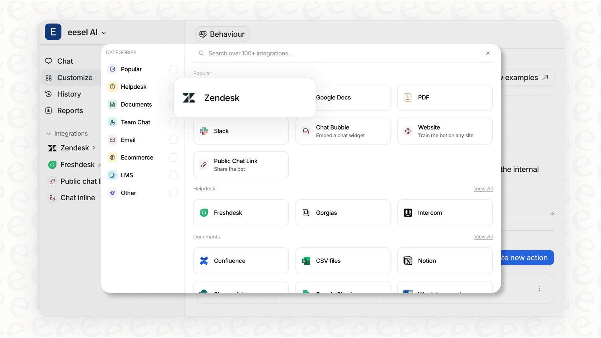Switch to the Behaviour tab
This screenshot has width=601, height=338.
[x=222, y=34]
